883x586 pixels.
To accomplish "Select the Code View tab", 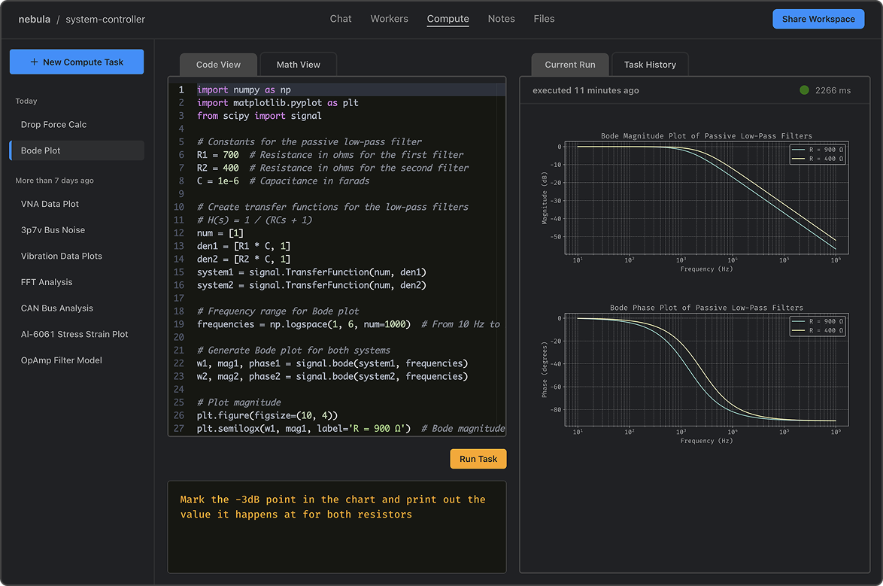I will [x=218, y=65].
